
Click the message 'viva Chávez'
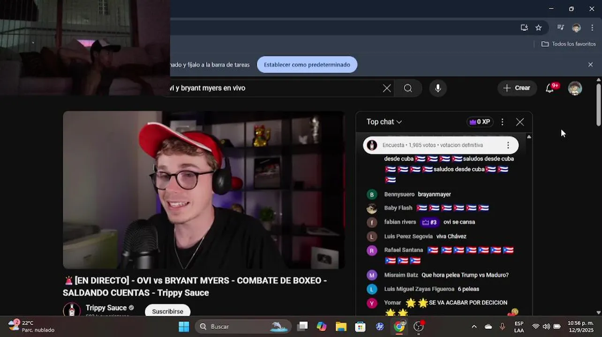451,236
